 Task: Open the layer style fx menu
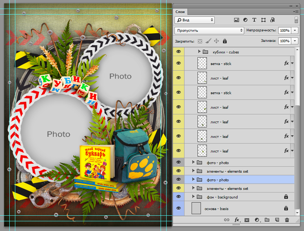[237, 220]
